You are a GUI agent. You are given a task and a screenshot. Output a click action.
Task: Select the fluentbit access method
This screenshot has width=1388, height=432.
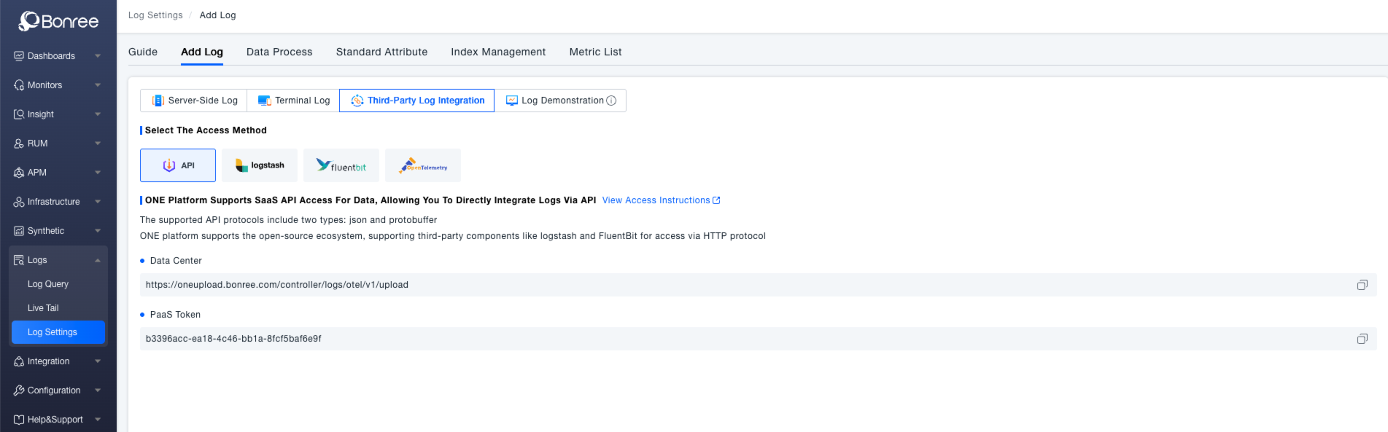tap(341, 165)
